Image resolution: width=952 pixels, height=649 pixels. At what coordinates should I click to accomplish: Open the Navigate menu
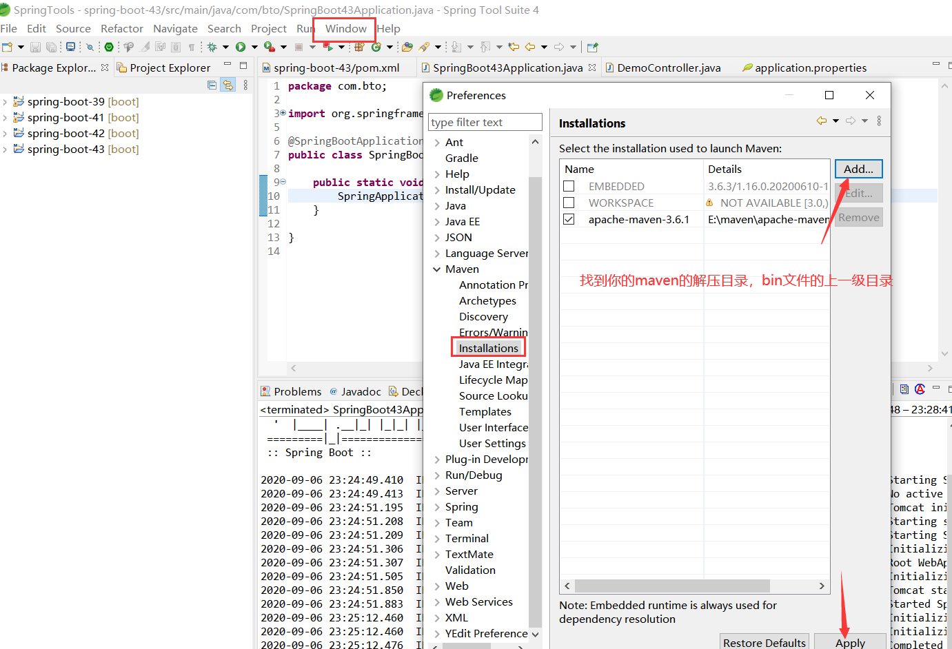pyautogui.click(x=175, y=28)
